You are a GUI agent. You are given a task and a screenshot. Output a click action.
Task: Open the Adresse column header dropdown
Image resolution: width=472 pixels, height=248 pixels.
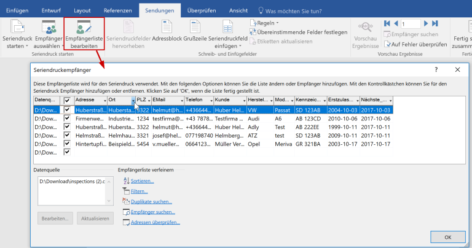point(104,100)
